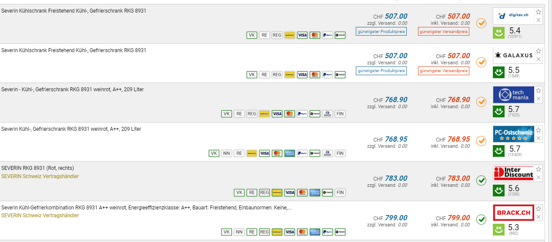
Task: Click the smiley rating icon for PC-Ostschweiz
Action: click(498, 151)
